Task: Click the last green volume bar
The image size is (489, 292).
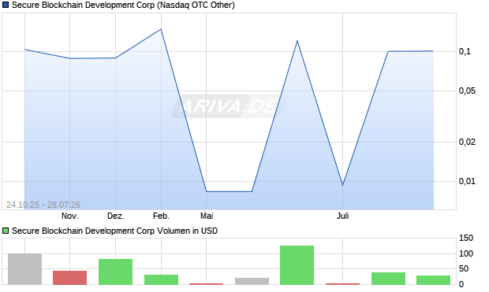Action: [434, 280]
